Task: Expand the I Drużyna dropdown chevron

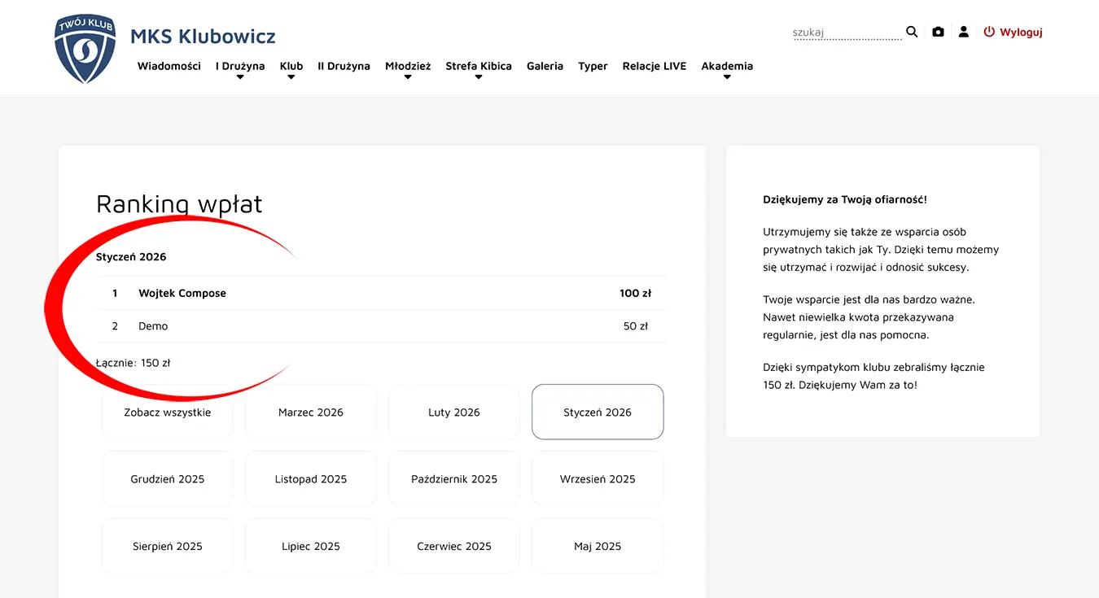Action: [239, 76]
